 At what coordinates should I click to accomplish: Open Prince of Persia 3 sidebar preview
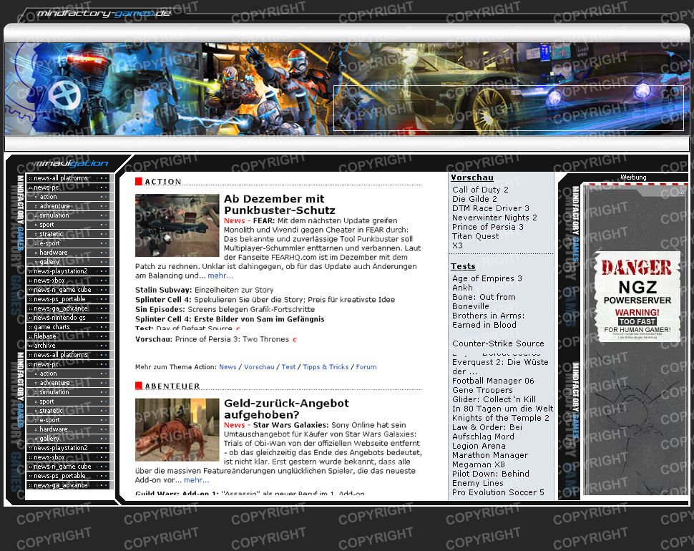488,227
